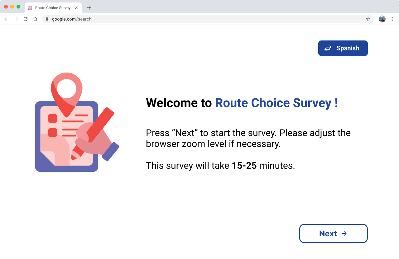Viewport: 399px width, 259px height.
Task: Click the blue "Route Choice Survey" heading text
Action: [x=273, y=103]
